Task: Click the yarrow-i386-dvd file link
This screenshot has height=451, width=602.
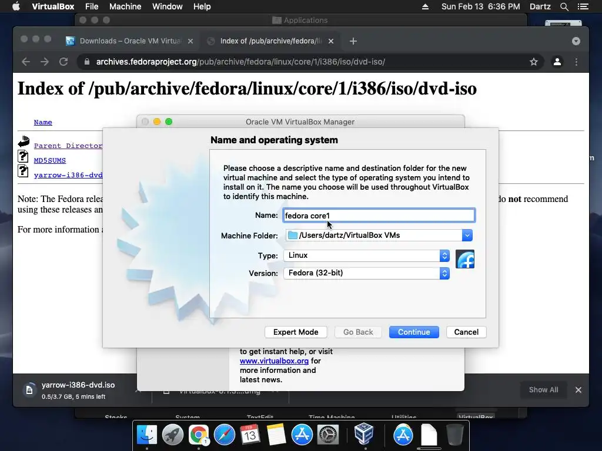Action: click(x=68, y=175)
